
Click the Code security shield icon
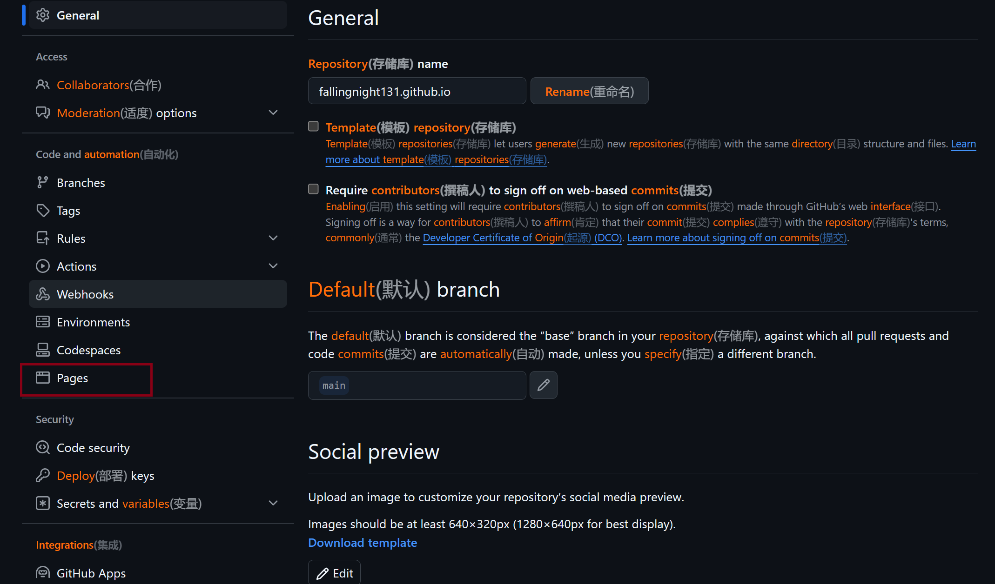[43, 448]
